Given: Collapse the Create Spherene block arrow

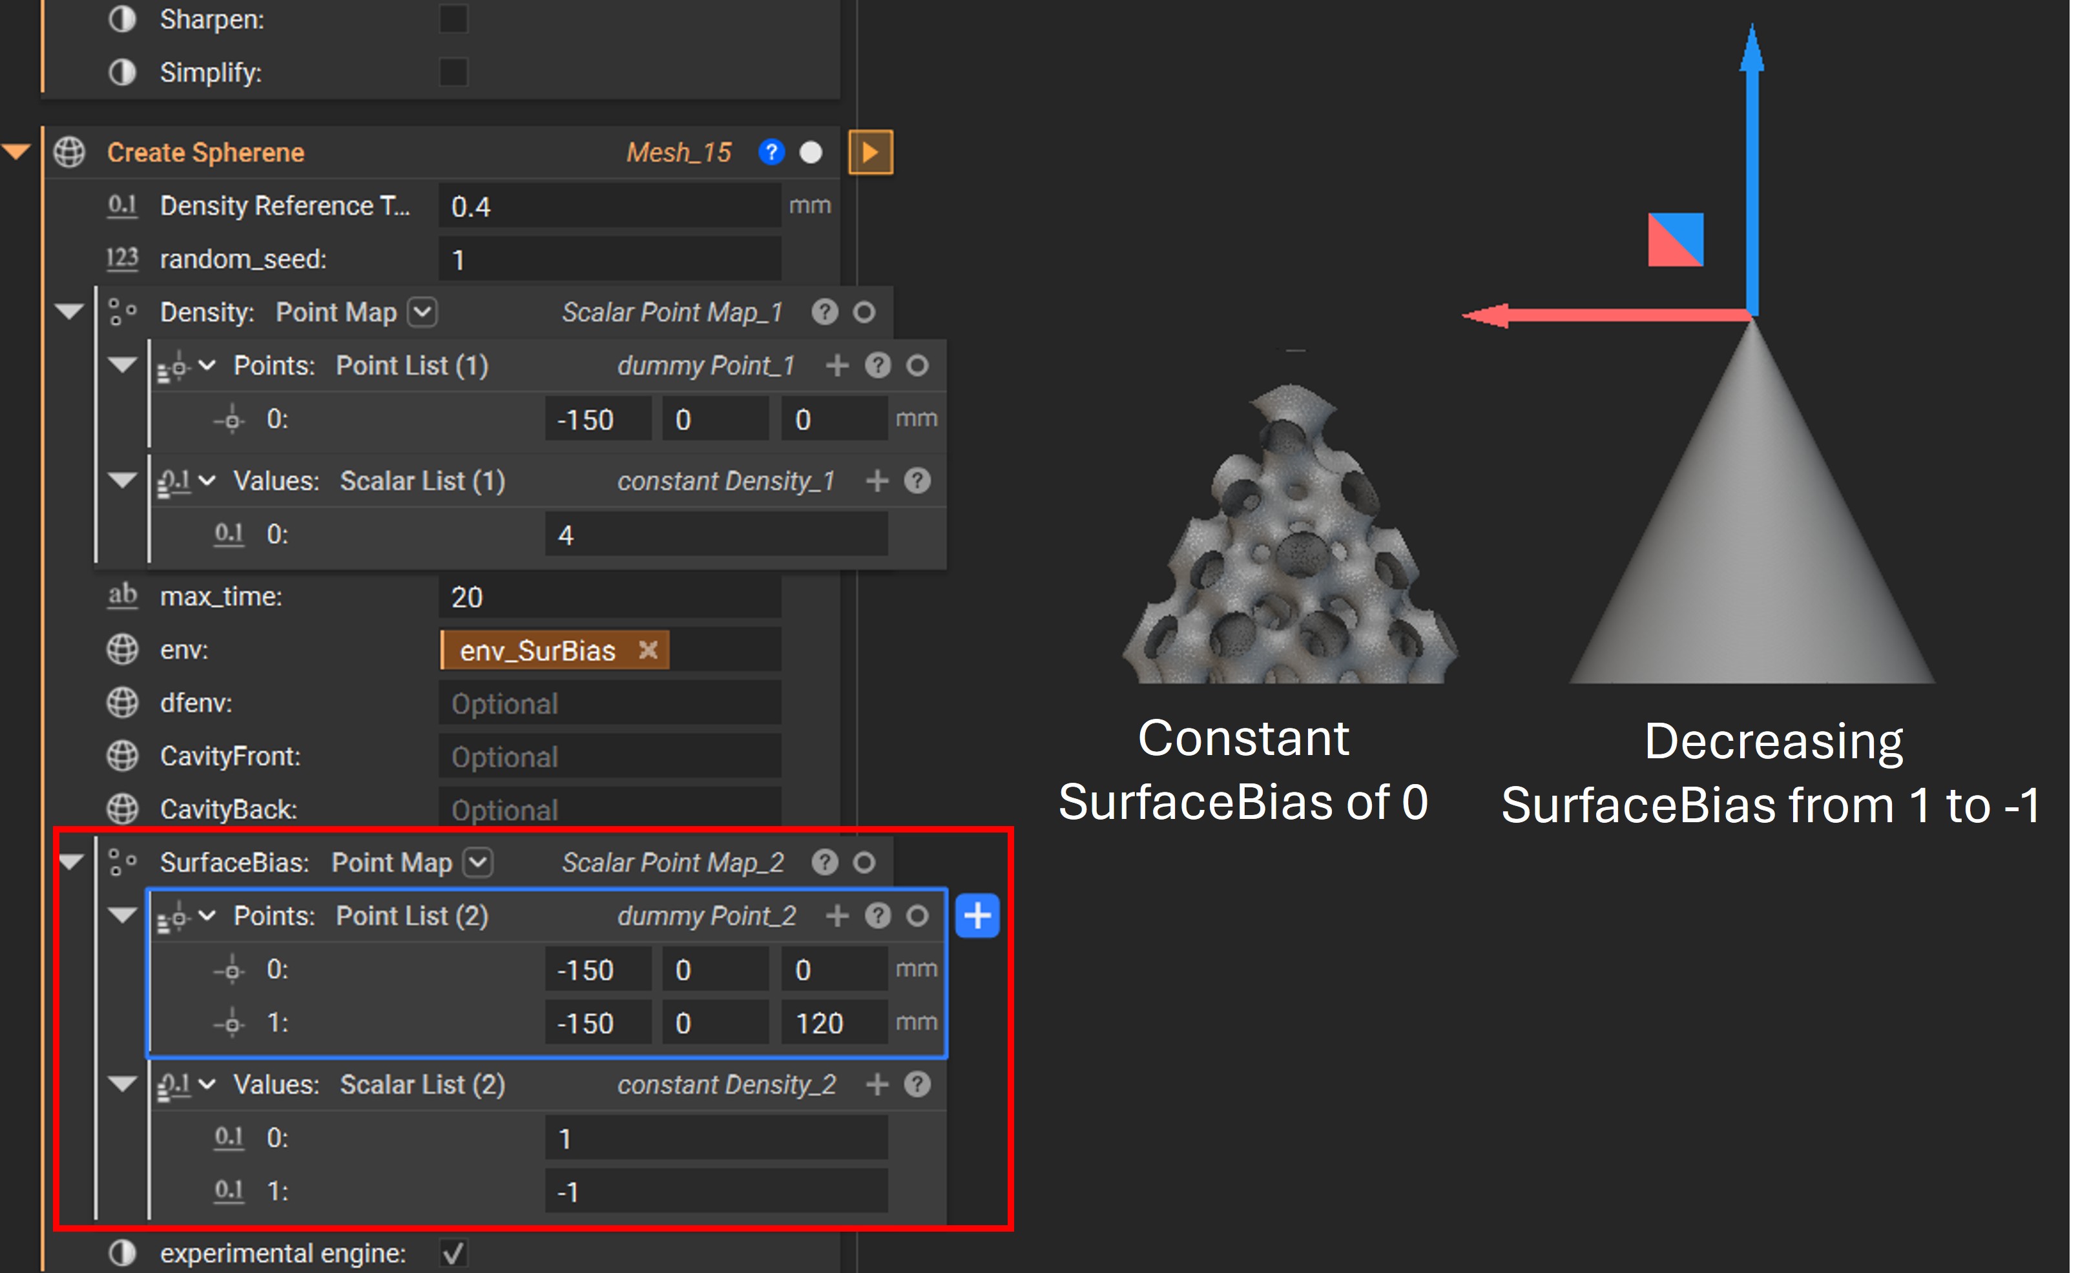Looking at the screenshot, I should [17, 152].
